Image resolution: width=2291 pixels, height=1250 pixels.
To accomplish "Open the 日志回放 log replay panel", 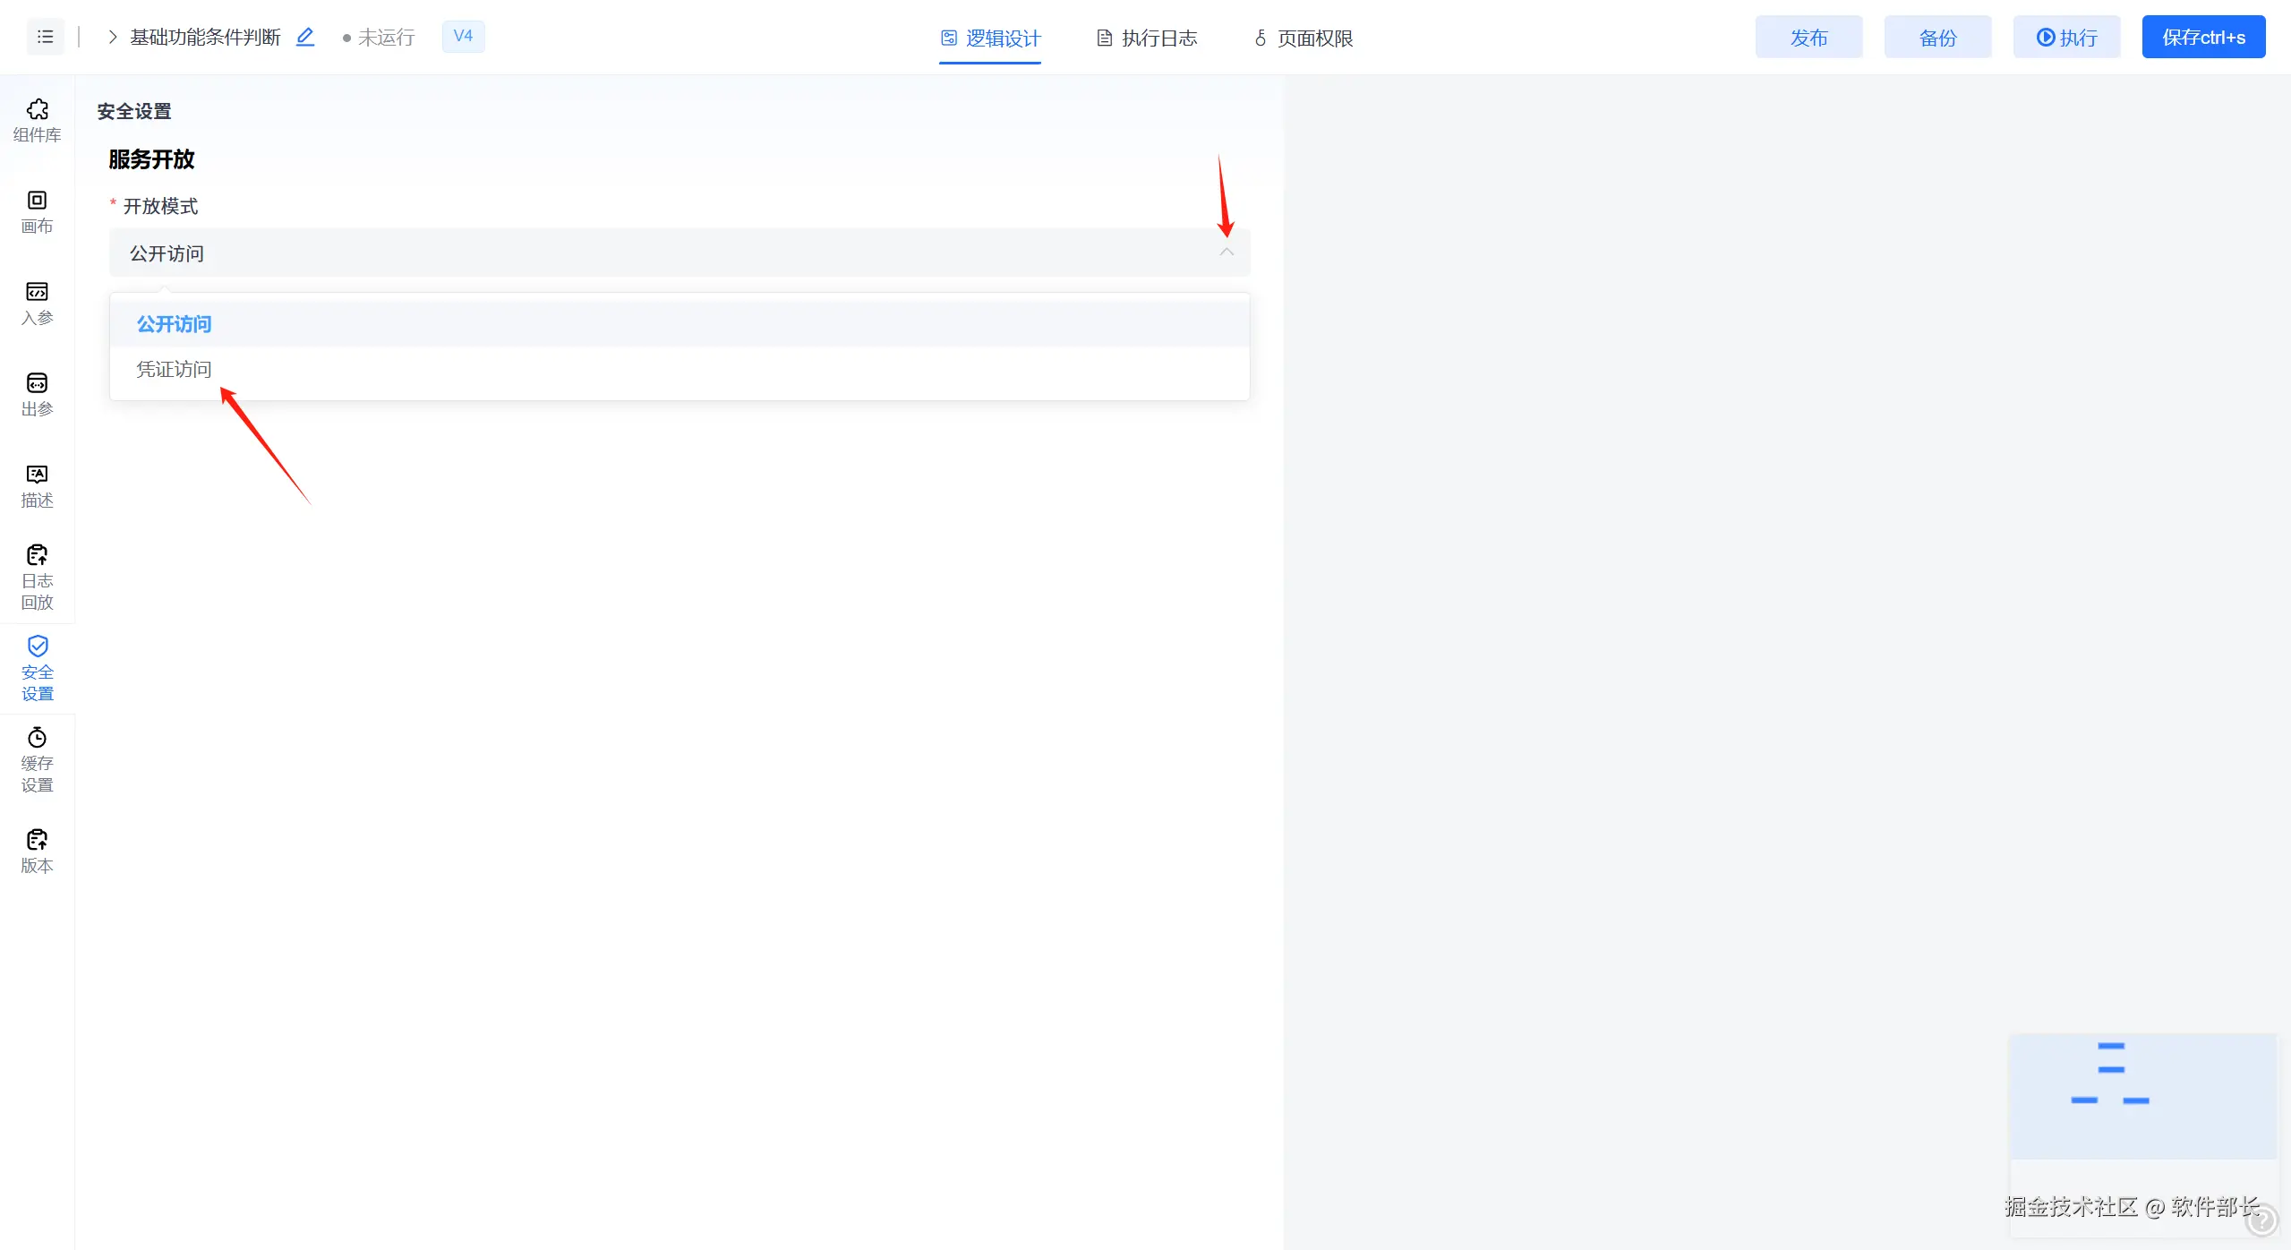I will (37, 577).
